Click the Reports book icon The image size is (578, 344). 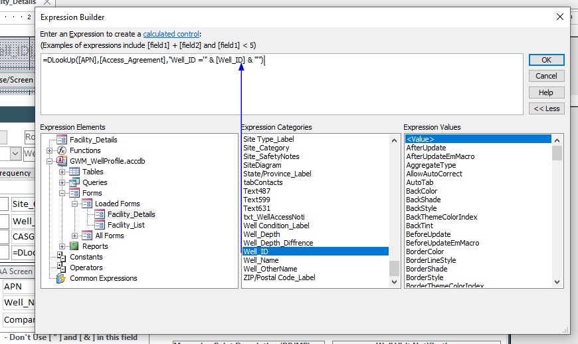[74, 246]
